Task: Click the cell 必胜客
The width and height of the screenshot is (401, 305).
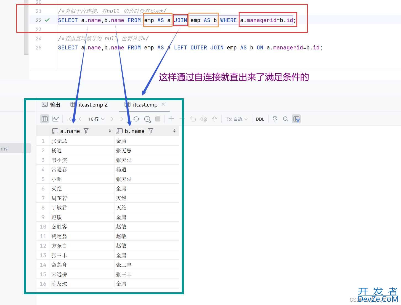Action: tap(82, 227)
